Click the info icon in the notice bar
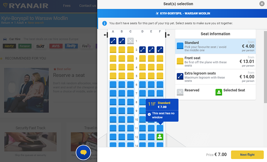This screenshot has width=267, height=162. [x=105, y=23]
